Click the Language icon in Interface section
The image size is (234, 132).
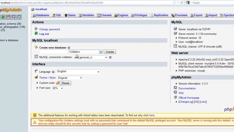pos(36,71)
